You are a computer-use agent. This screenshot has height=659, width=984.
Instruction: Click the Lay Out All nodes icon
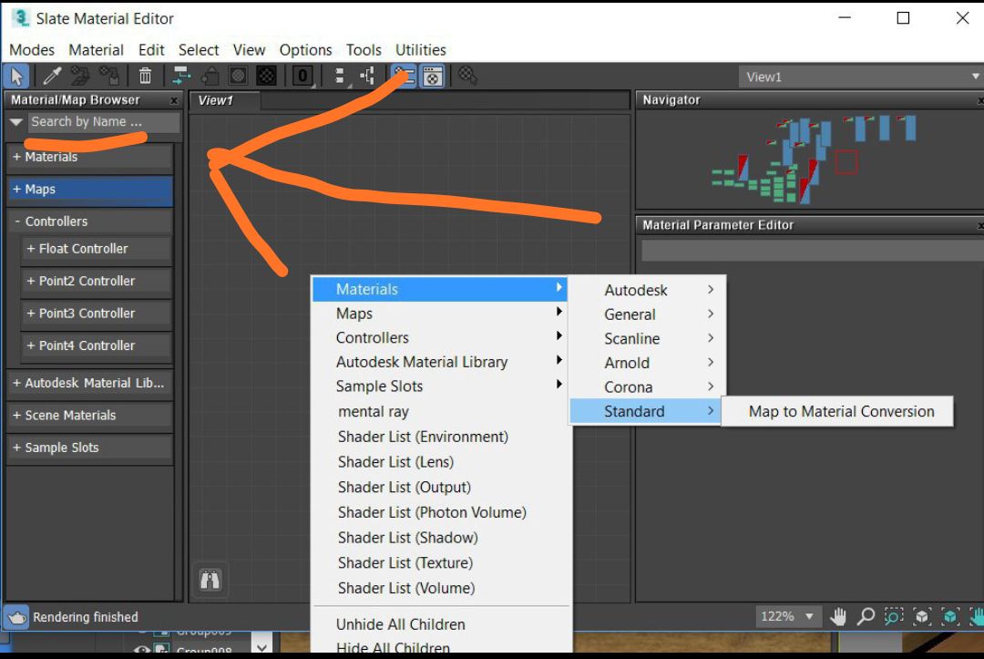click(340, 77)
